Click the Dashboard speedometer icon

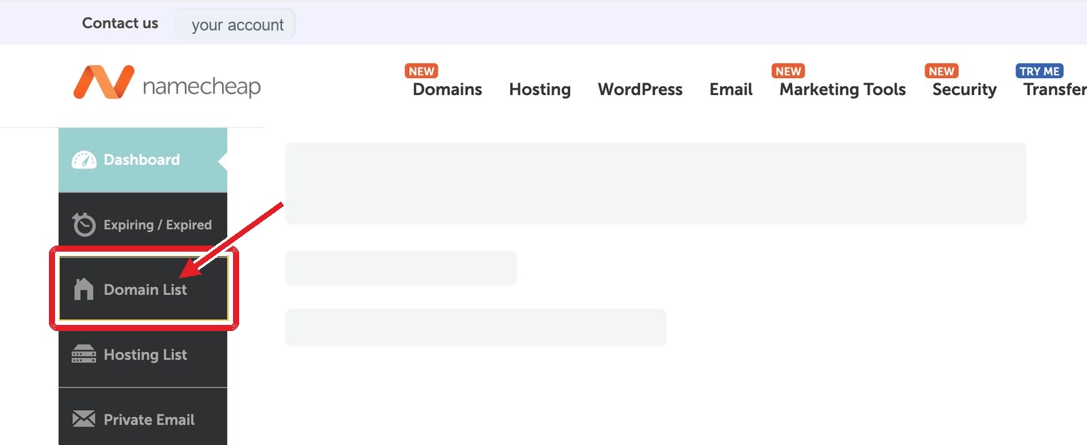(x=84, y=160)
